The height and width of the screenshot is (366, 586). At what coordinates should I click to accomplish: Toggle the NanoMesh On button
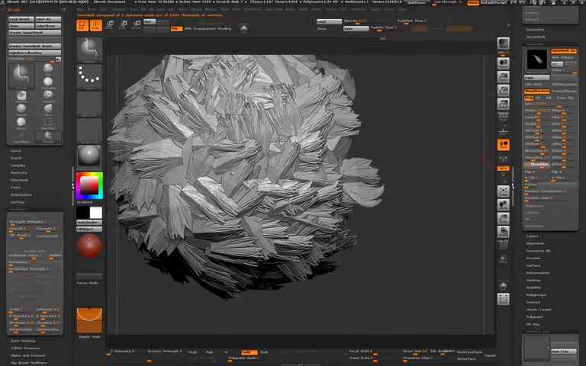563,51
